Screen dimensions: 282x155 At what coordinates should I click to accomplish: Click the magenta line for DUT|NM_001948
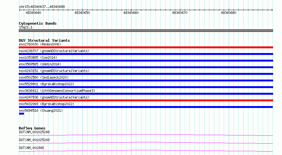coord(146,151)
